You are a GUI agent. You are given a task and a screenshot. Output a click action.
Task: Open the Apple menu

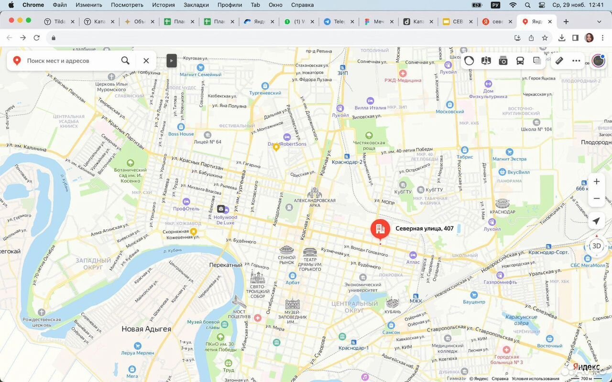pos(11,5)
